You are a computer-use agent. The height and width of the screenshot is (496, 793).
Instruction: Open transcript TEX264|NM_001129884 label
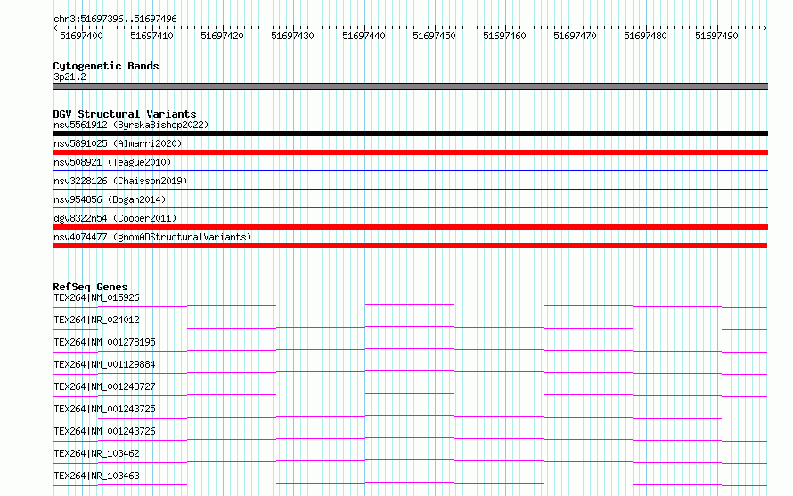pos(104,364)
